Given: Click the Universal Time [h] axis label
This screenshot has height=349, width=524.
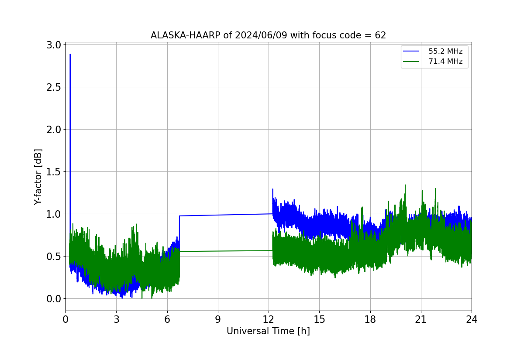Looking at the screenshot, I should pos(268,331).
